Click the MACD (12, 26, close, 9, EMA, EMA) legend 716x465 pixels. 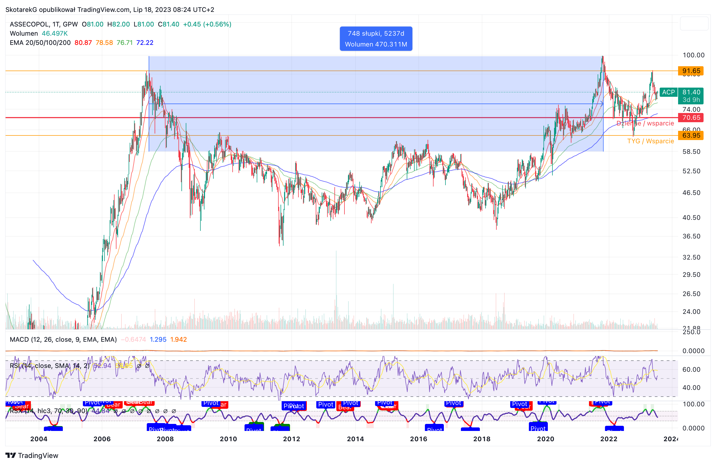63,340
